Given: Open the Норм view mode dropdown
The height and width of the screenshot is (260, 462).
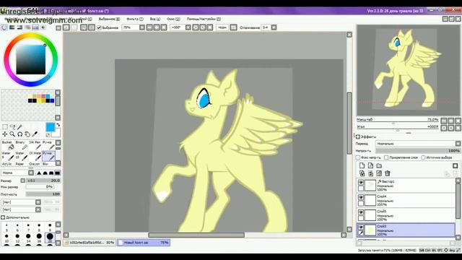Looking at the screenshot, I should 222,27.
